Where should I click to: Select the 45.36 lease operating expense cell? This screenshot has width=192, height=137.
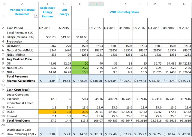pyautogui.click(x=96, y=96)
